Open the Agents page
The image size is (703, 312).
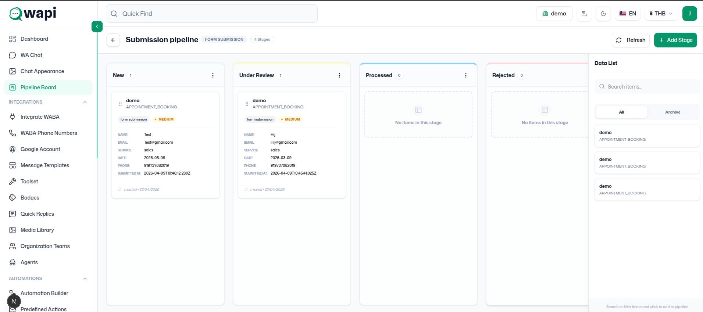point(49,262)
